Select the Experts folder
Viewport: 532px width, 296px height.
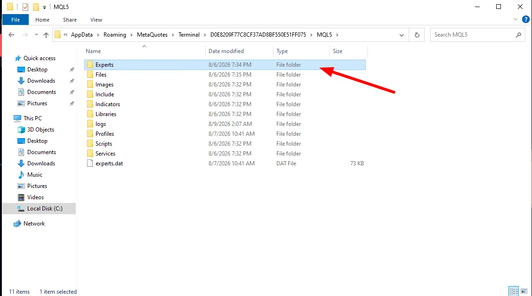click(x=225, y=65)
